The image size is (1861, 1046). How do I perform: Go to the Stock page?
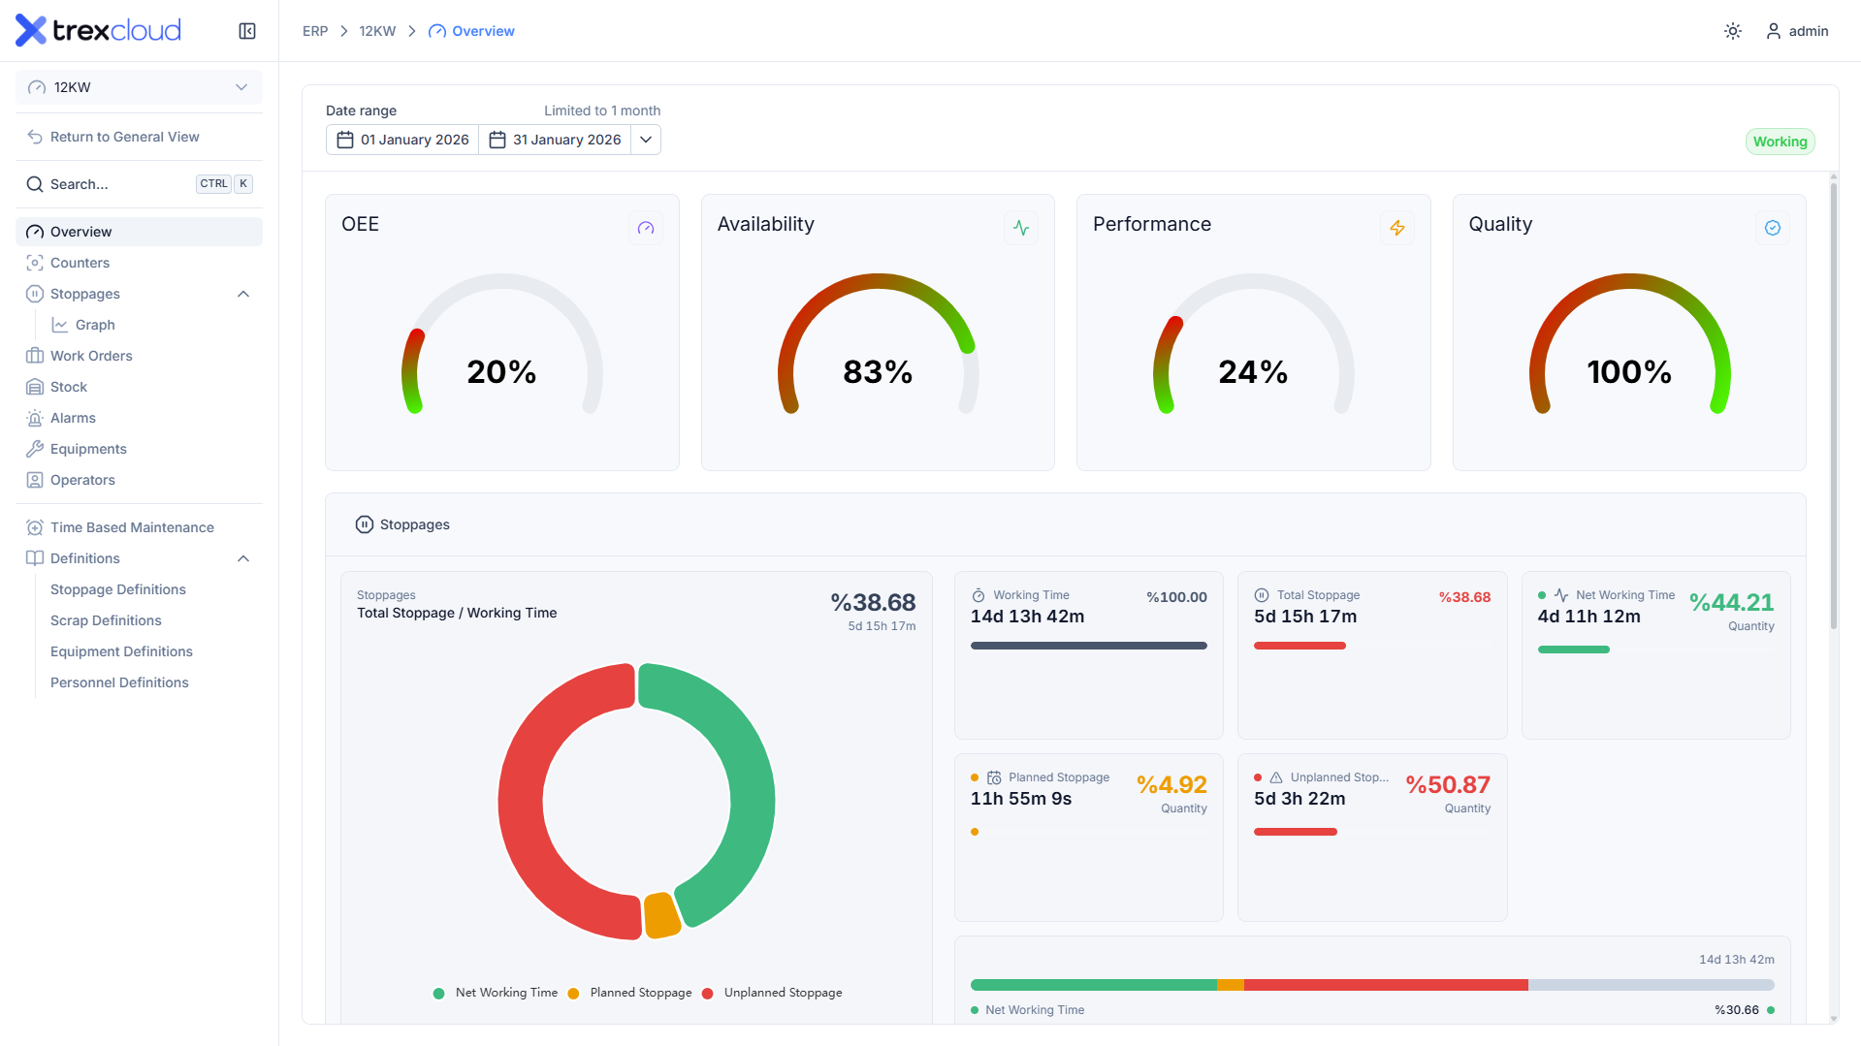[139, 387]
